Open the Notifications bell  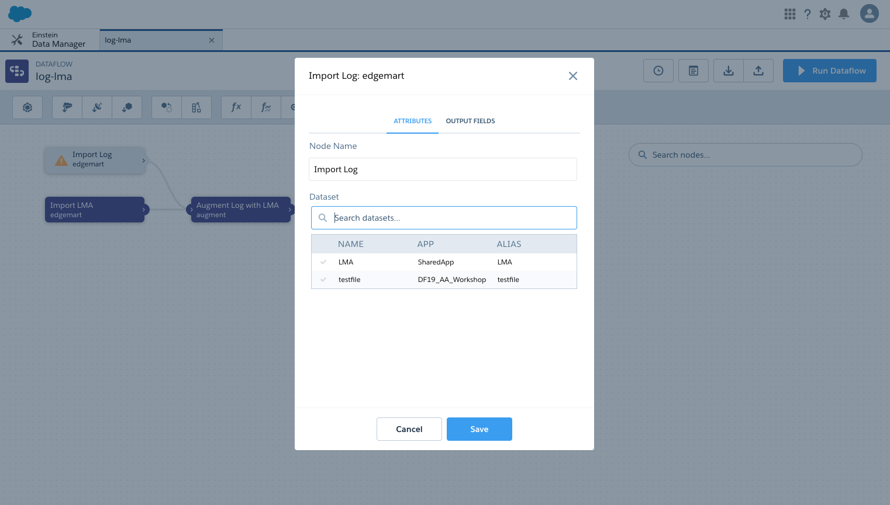pyautogui.click(x=843, y=14)
